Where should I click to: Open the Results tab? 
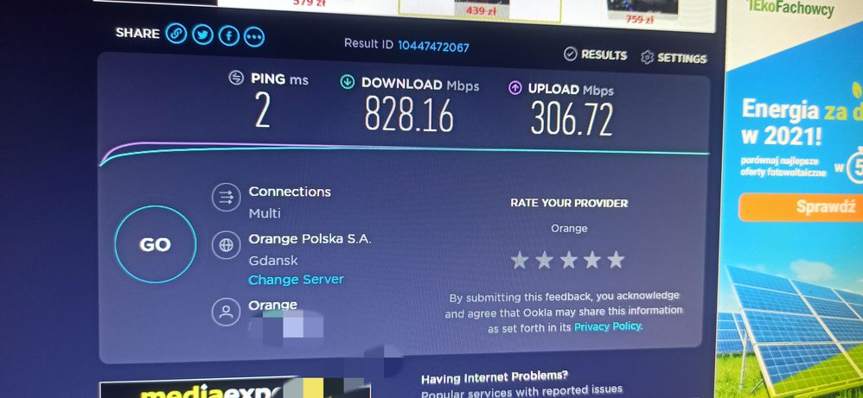(596, 54)
